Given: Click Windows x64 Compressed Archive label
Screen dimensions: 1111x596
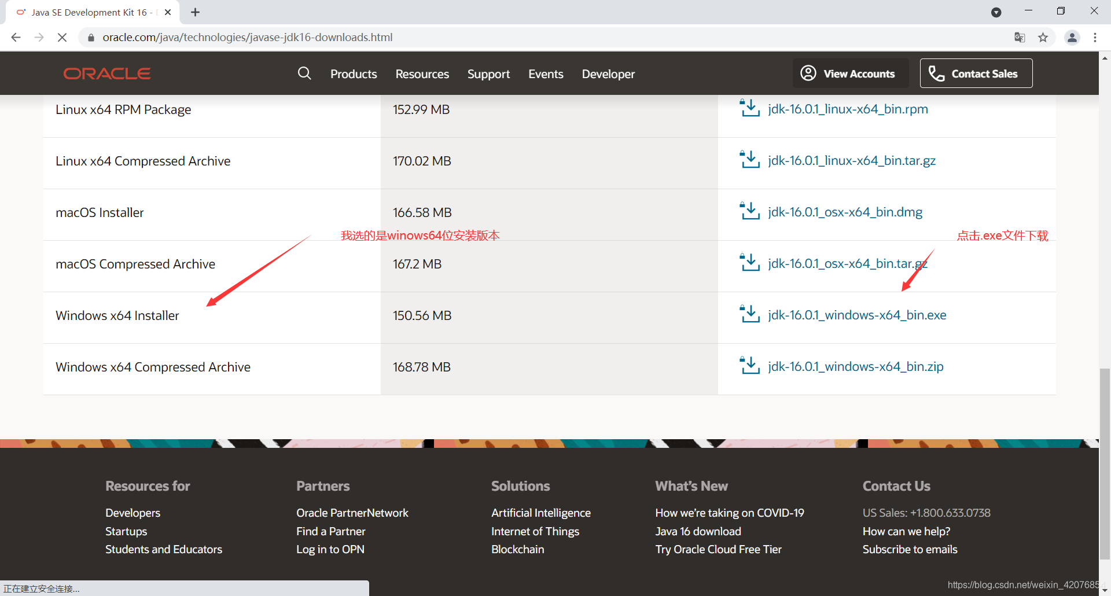Looking at the screenshot, I should tap(153, 367).
